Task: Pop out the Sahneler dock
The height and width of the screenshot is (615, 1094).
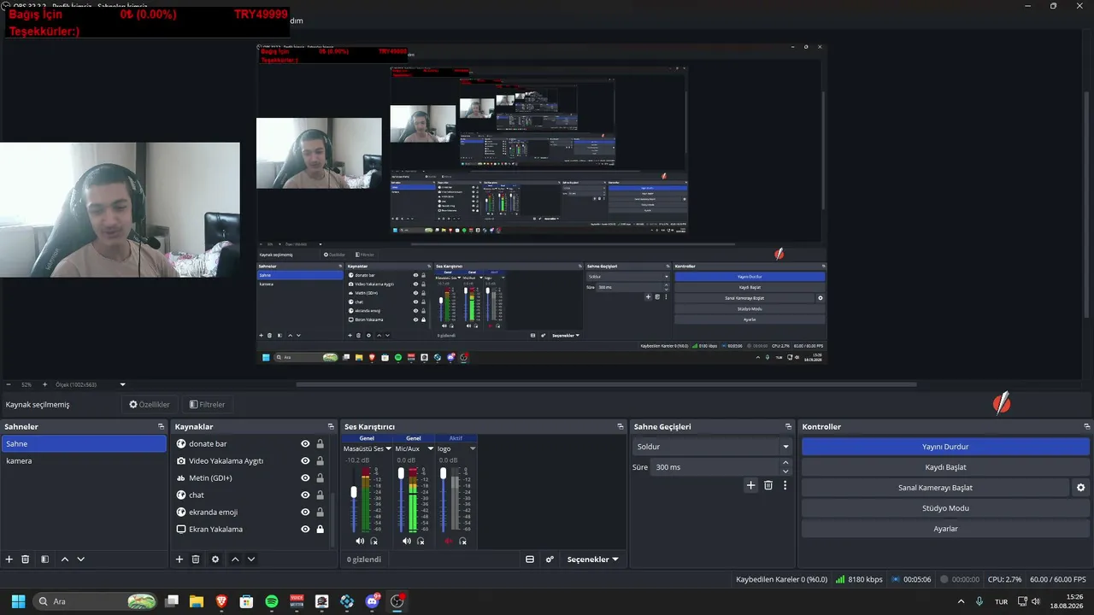Action: (161, 426)
